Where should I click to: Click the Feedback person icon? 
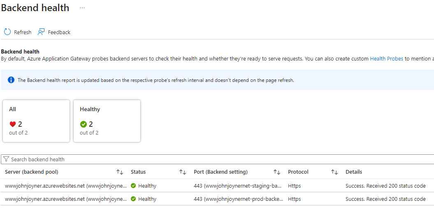pyautogui.click(x=41, y=32)
